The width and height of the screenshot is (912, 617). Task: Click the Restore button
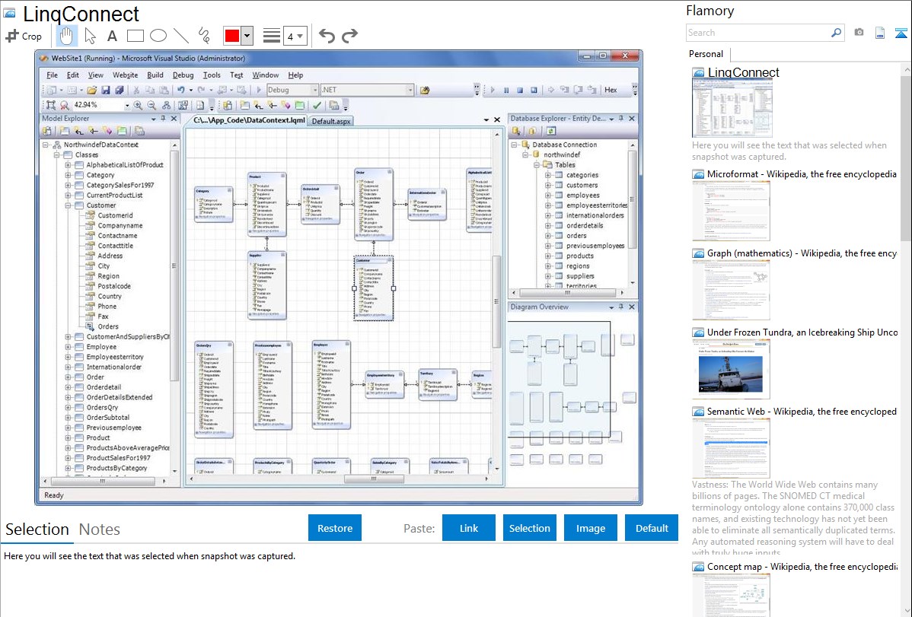tap(335, 528)
